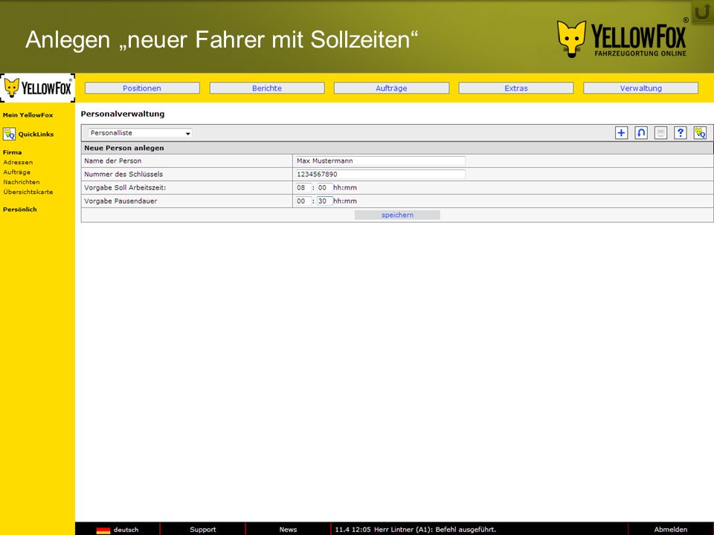The height and width of the screenshot is (535, 714).
Task: Open the Verwaltung menu
Action: [640, 88]
